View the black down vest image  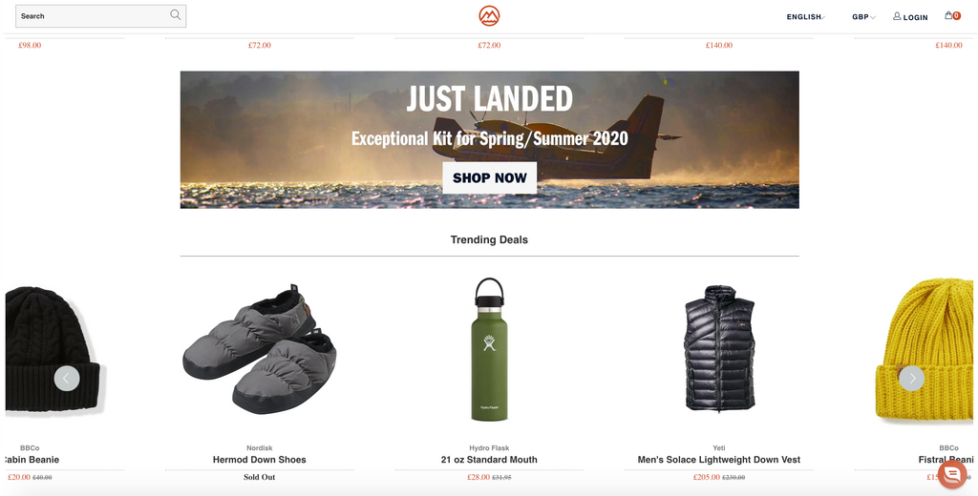[719, 348]
